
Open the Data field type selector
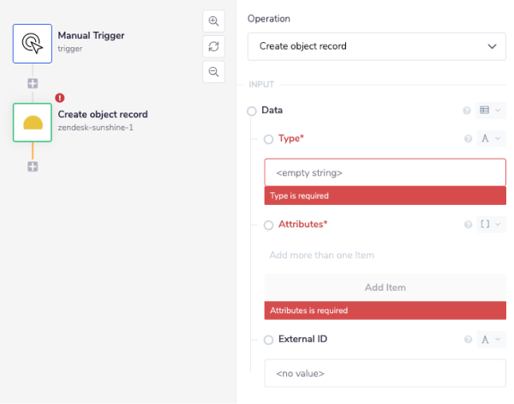490,111
